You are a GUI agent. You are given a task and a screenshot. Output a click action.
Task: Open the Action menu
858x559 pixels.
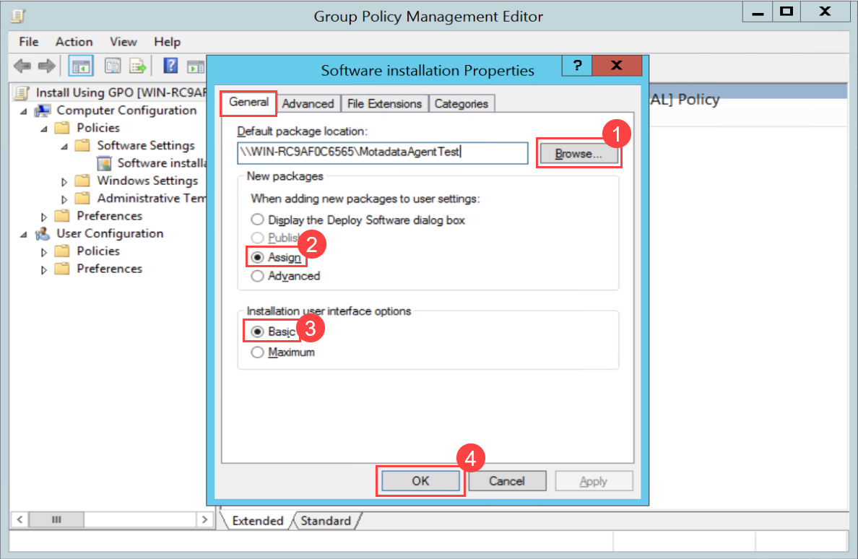point(74,42)
